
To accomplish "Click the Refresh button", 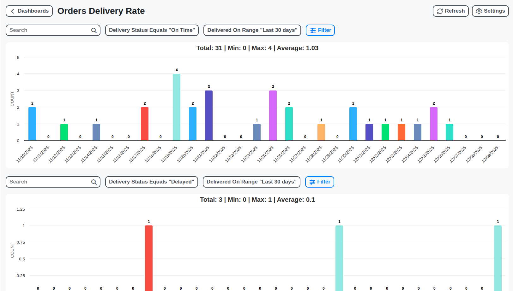I will coord(451,11).
